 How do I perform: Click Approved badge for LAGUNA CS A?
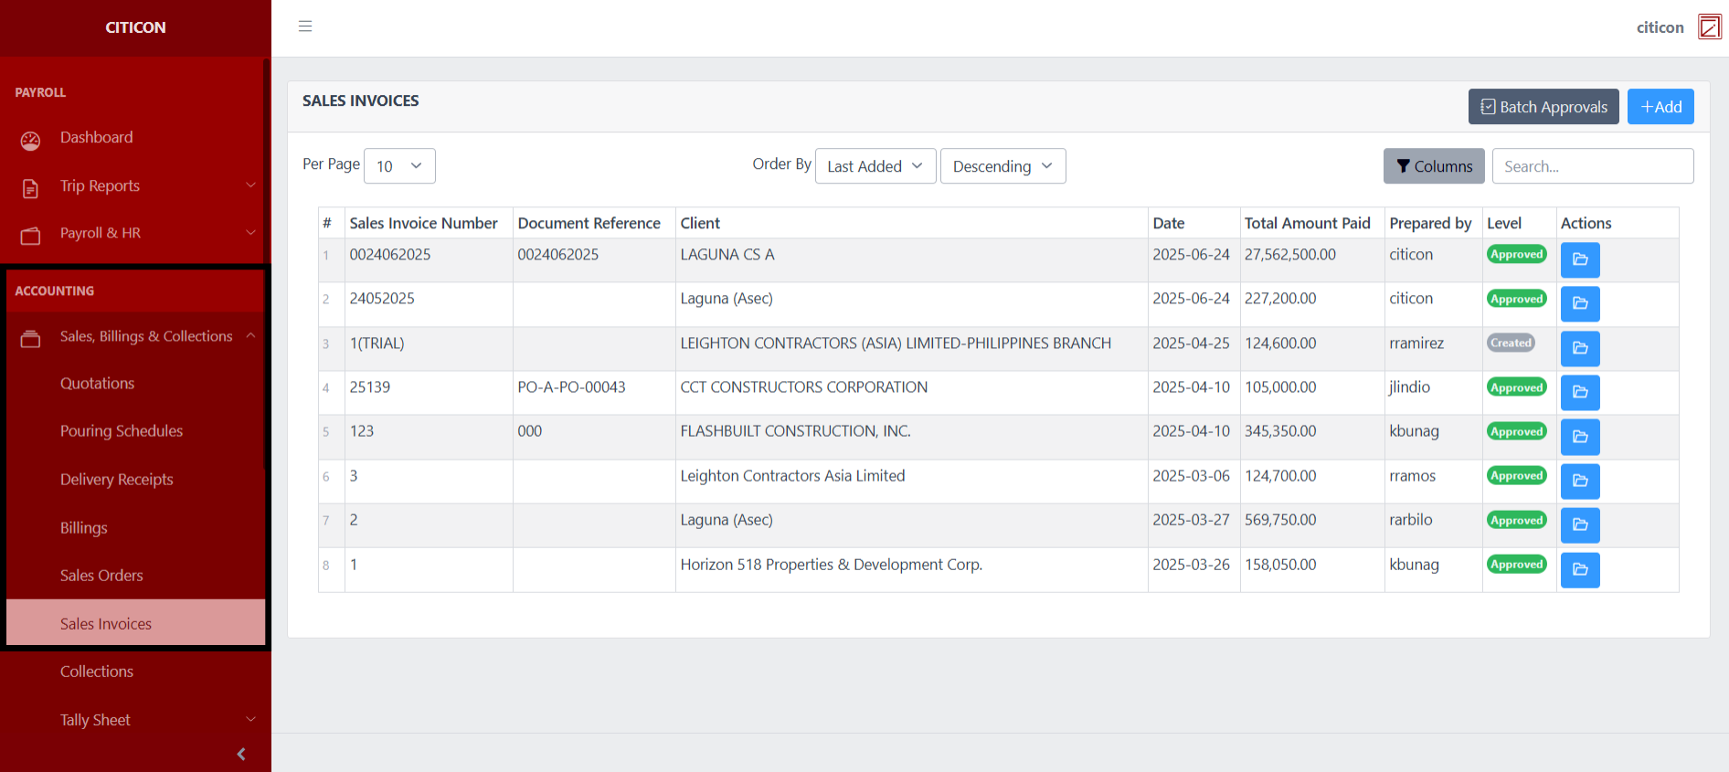click(x=1516, y=255)
